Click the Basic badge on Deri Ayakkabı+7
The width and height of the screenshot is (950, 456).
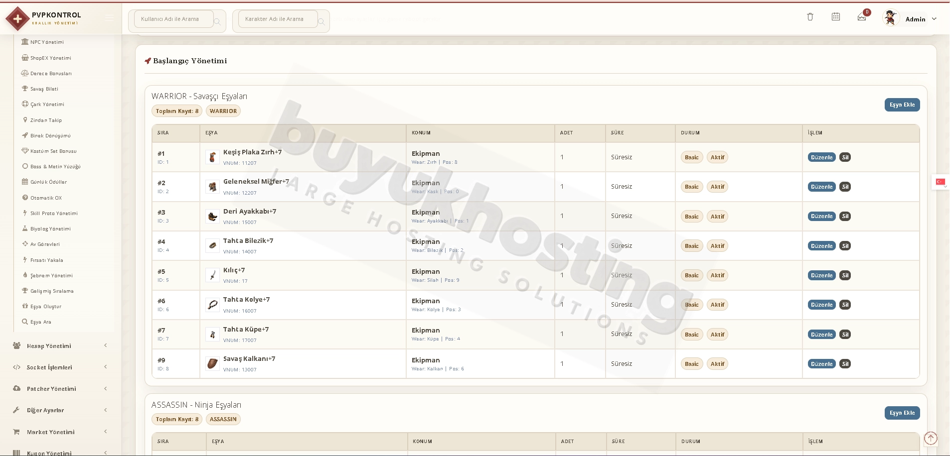tap(691, 217)
